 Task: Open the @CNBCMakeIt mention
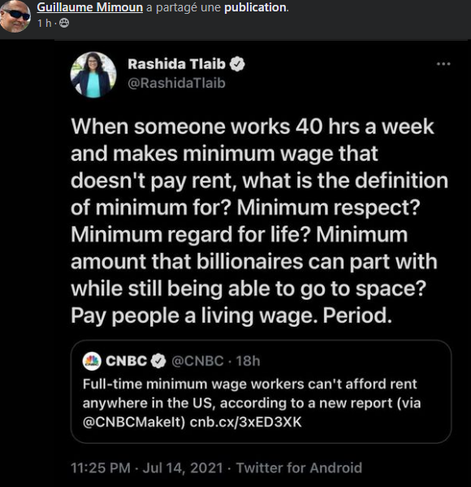pos(134,422)
